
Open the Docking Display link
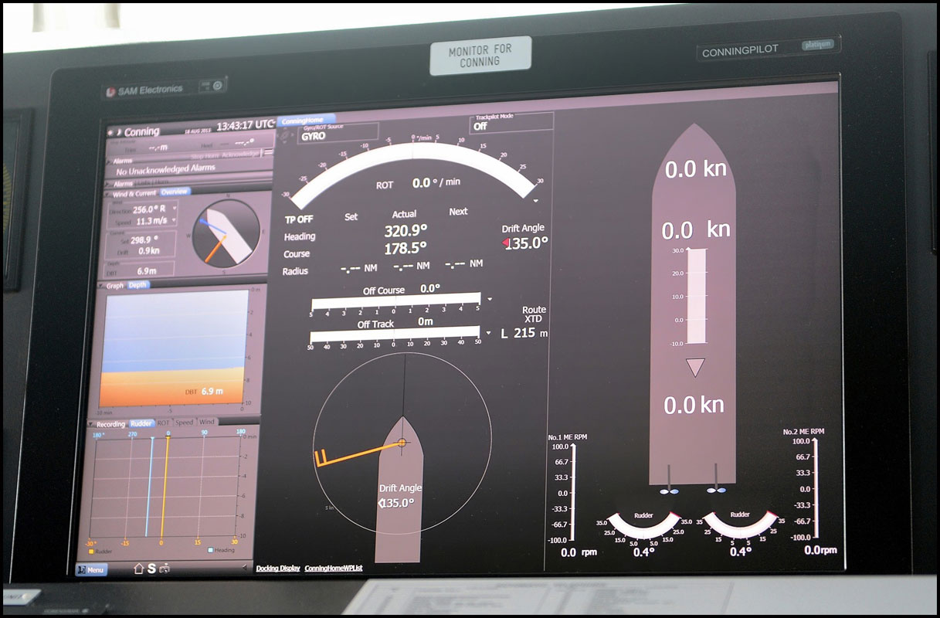277,569
